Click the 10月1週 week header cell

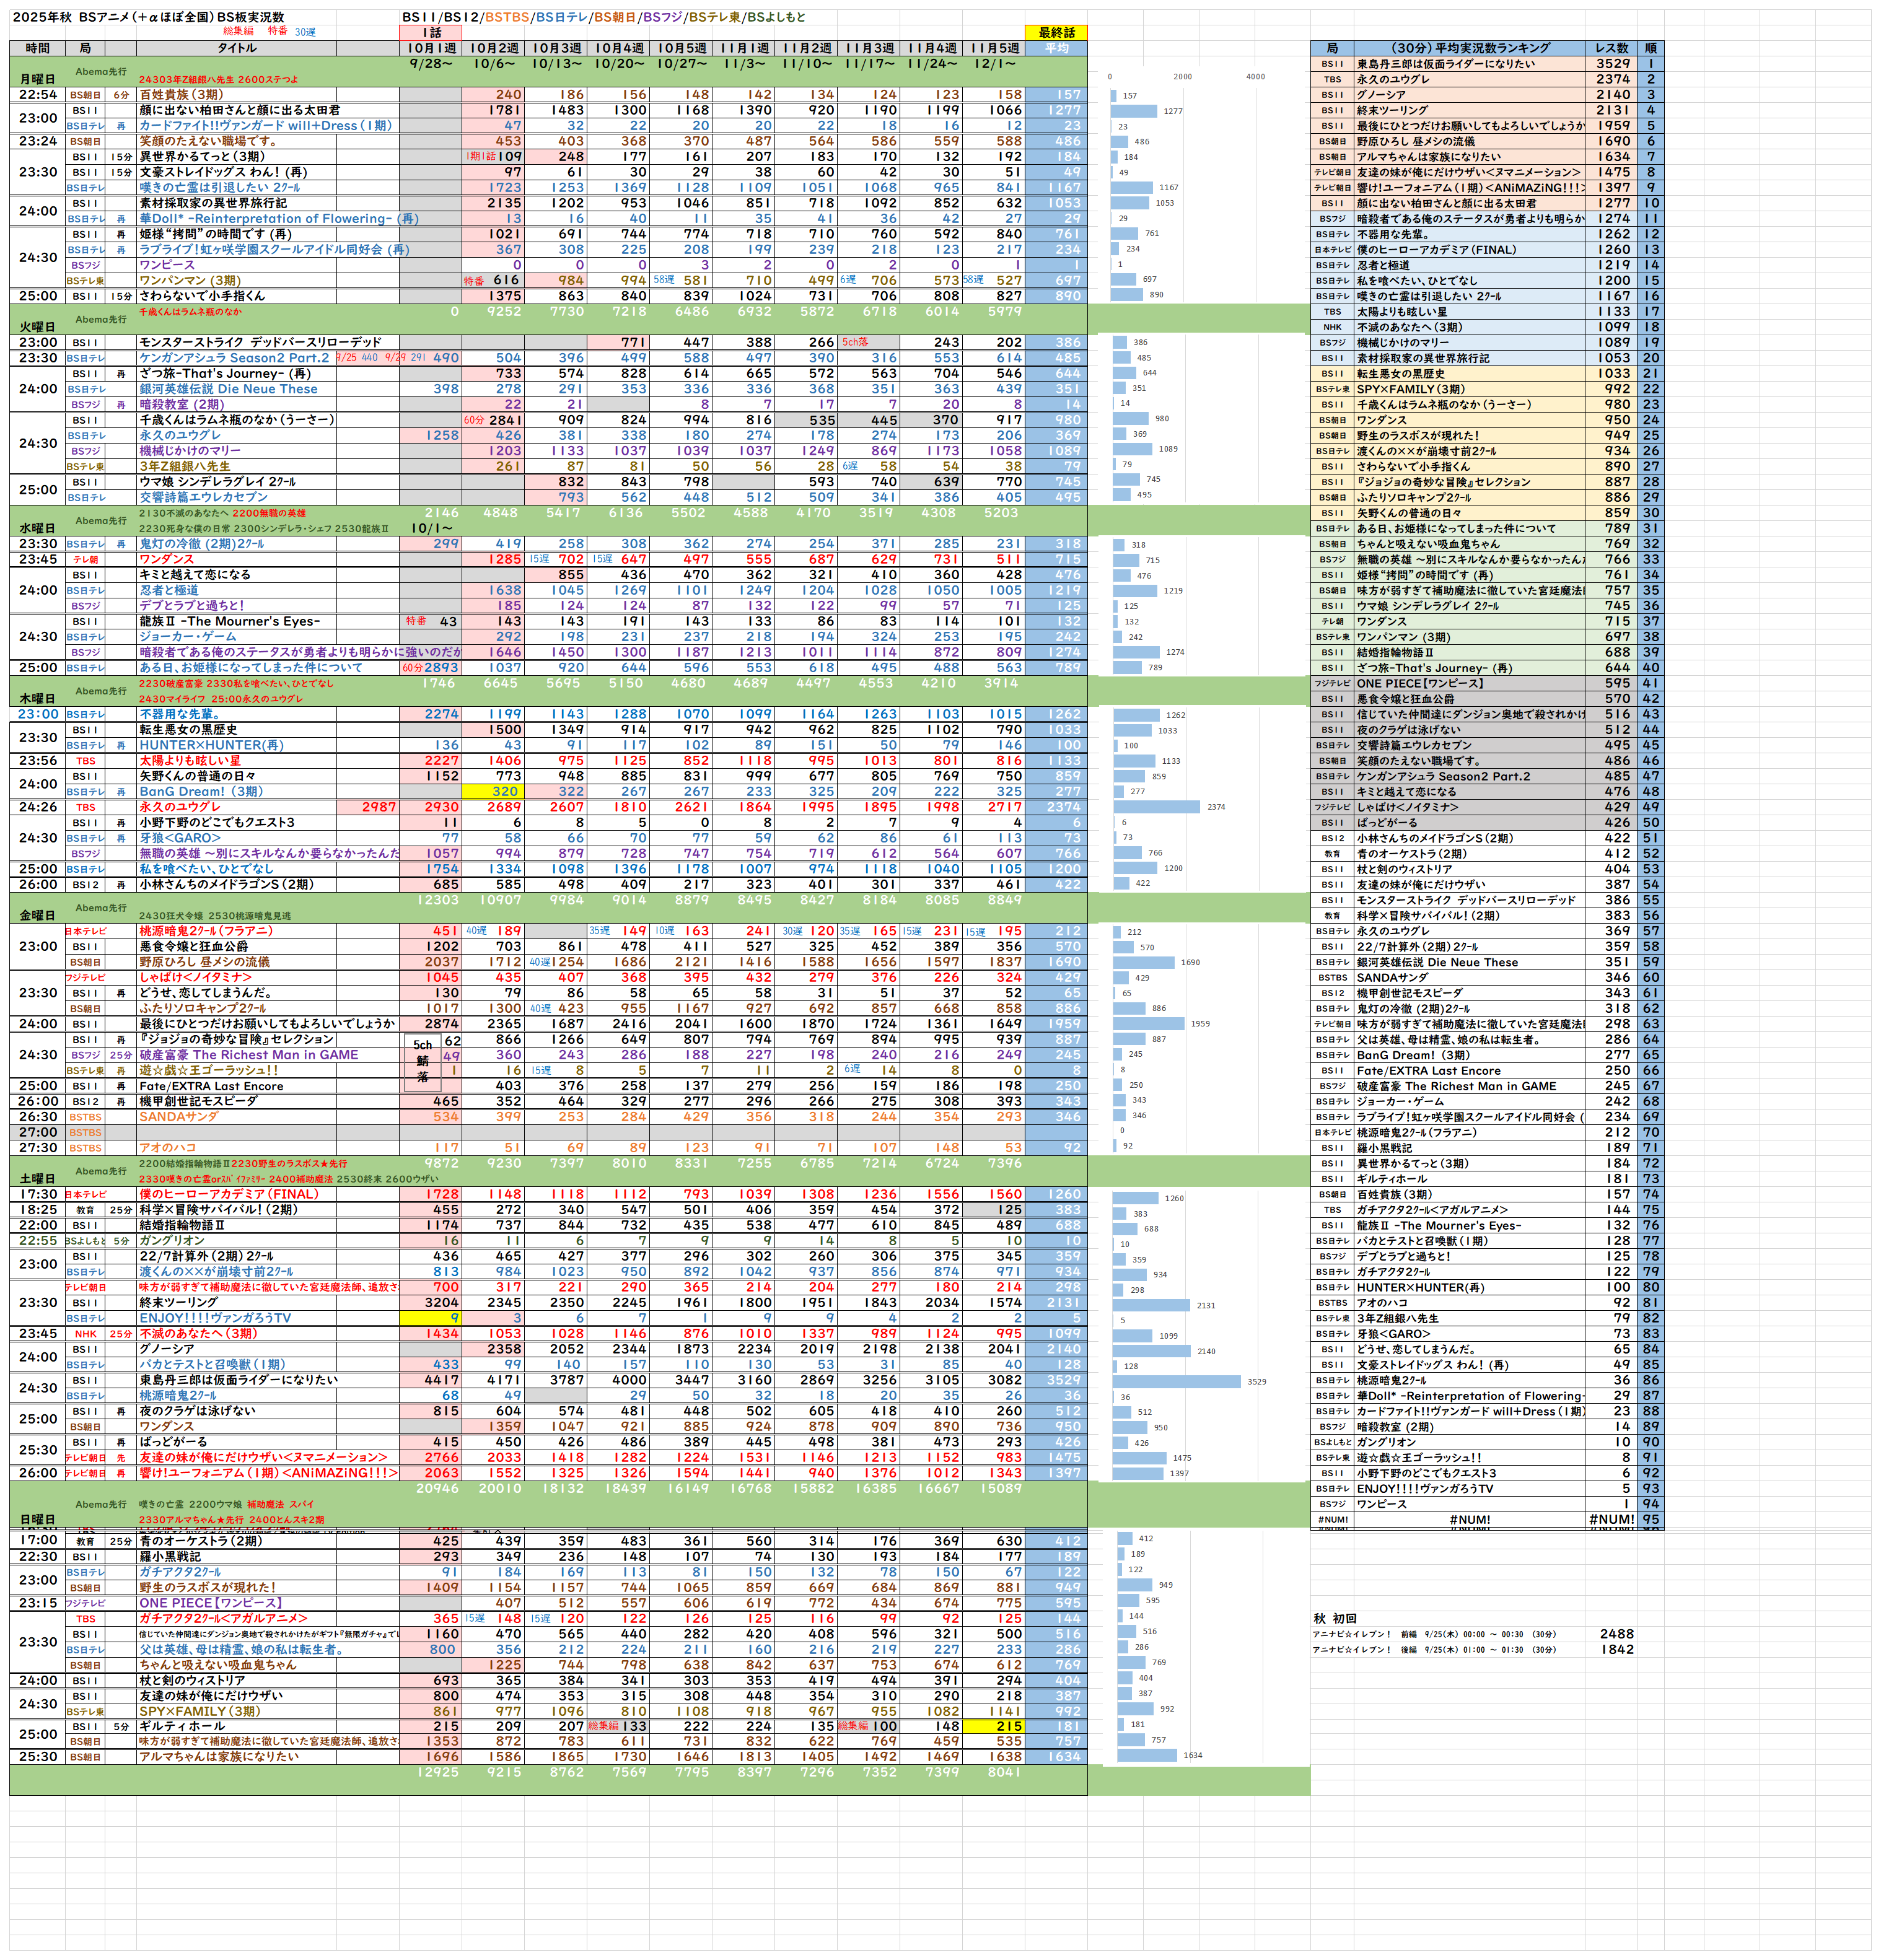tap(431, 48)
